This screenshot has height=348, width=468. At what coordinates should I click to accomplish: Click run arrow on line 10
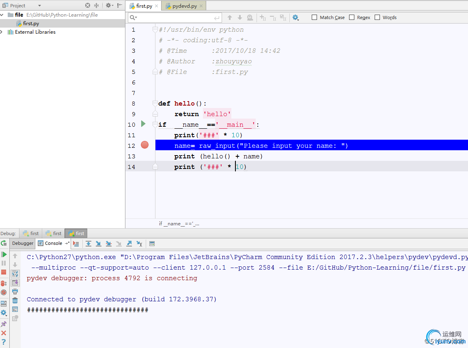click(x=143, y=124)
